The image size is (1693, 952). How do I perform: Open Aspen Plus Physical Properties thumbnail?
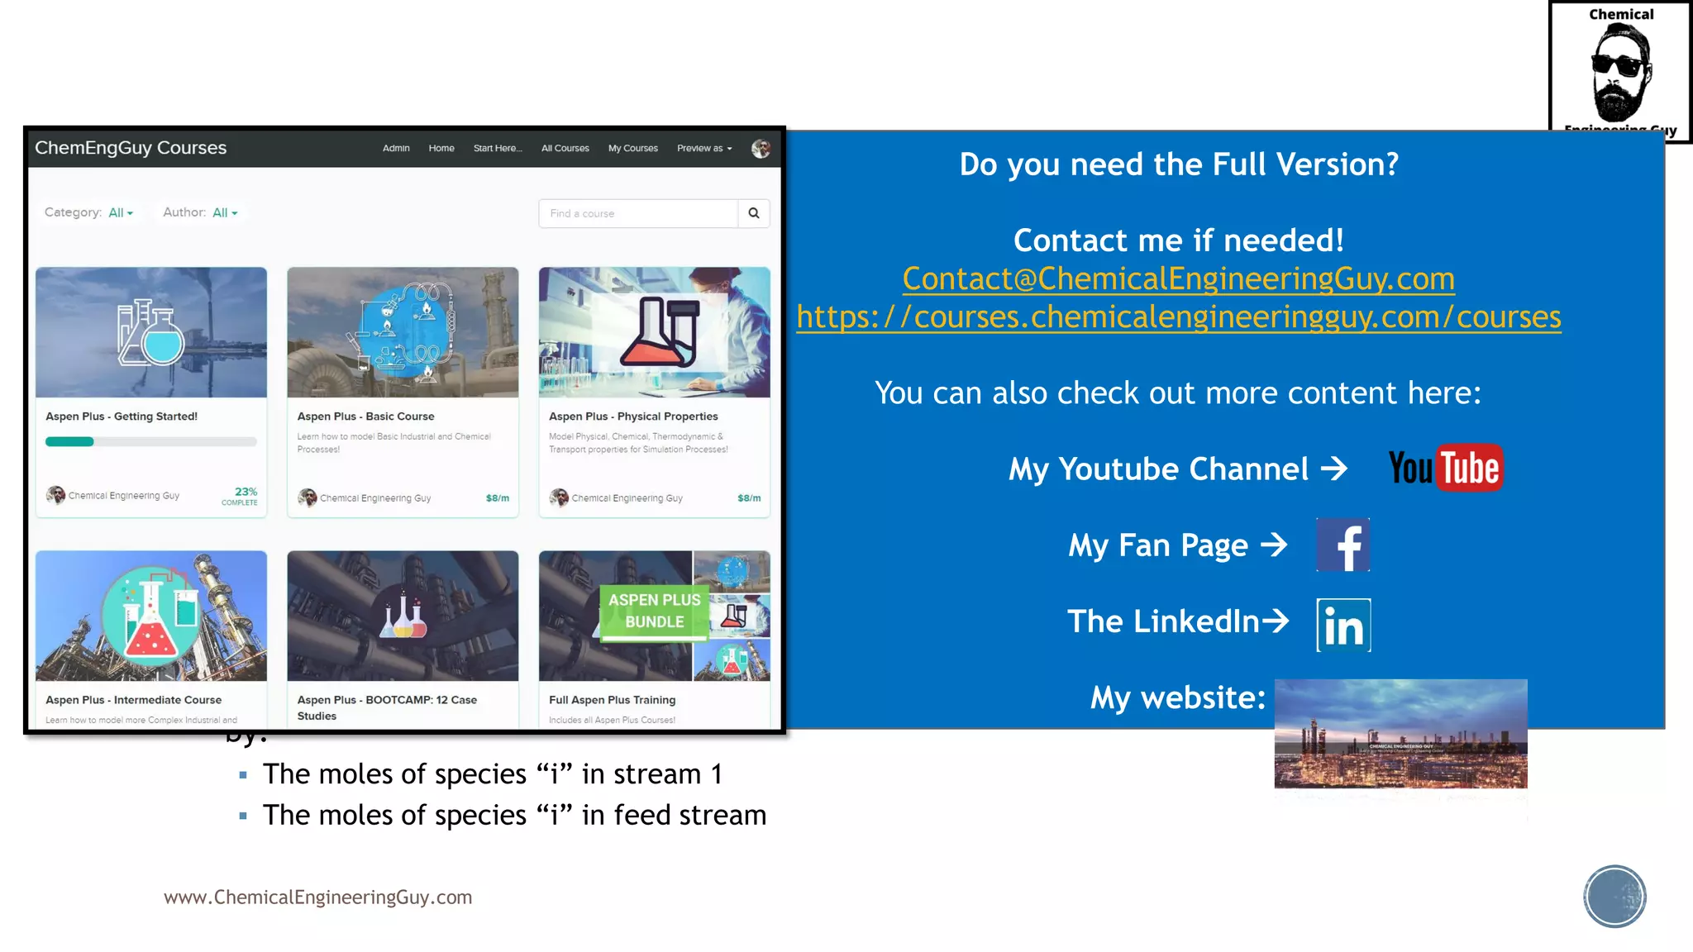654,332
